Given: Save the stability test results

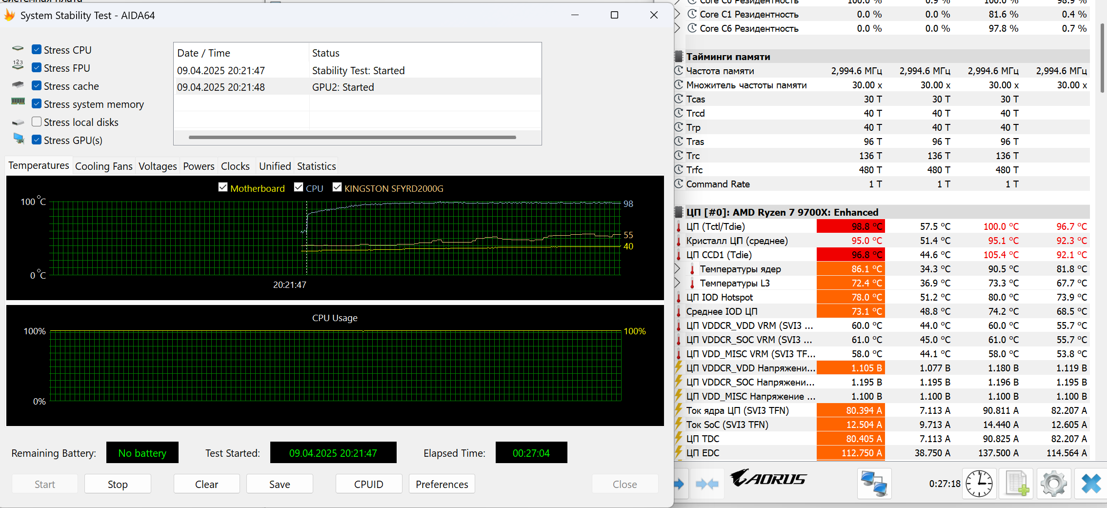Looking at the screenshot, I should click(280, 484).
